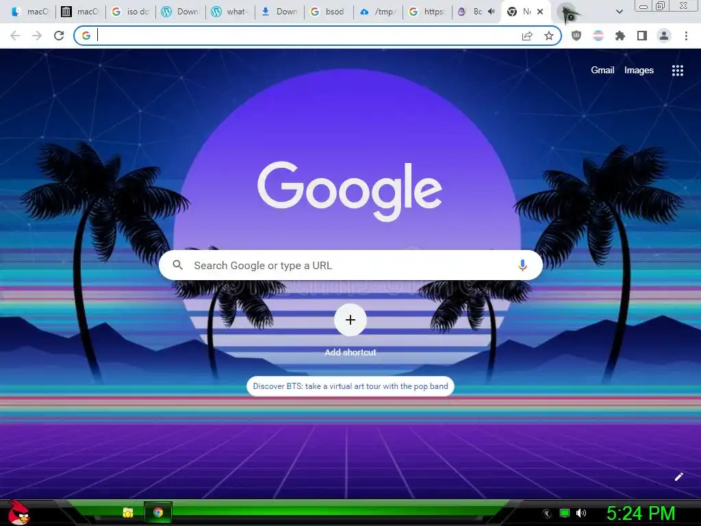This screenshot has width=701, height=526.
Task: Click the magnifier icon in search box
Action: tap(177, 265)
